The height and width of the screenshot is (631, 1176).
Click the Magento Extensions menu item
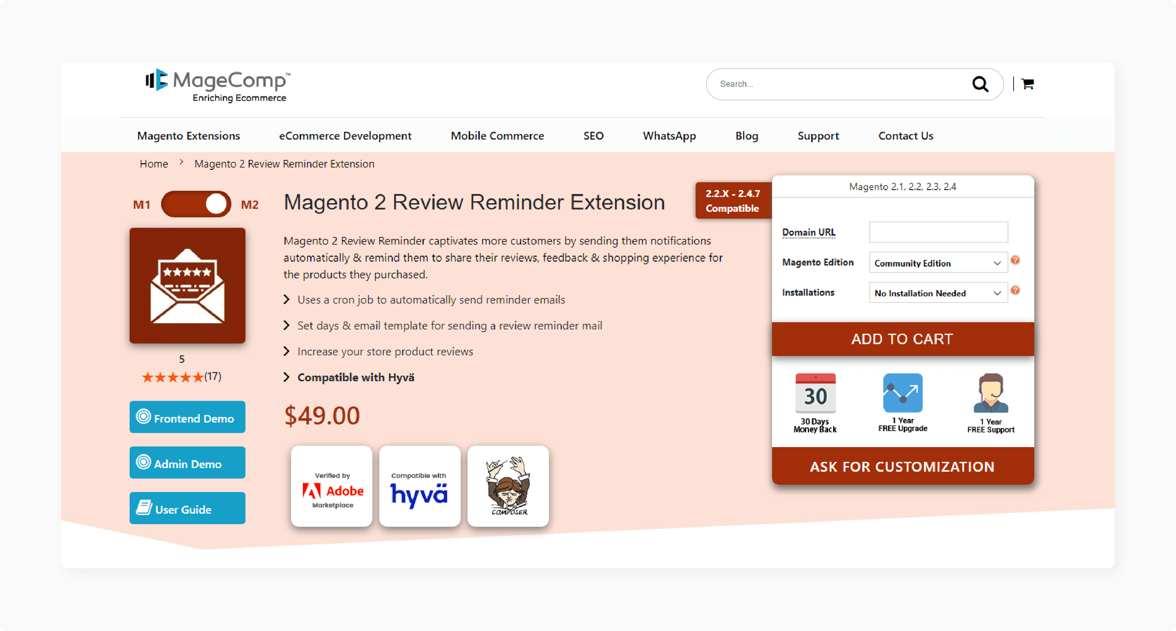tap(189, 135)
